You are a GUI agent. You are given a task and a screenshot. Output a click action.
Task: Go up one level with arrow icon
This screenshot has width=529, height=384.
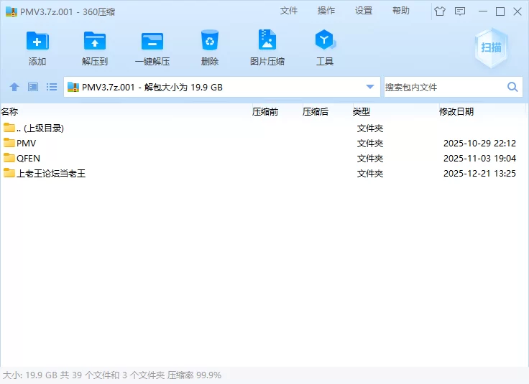(14, 87)
